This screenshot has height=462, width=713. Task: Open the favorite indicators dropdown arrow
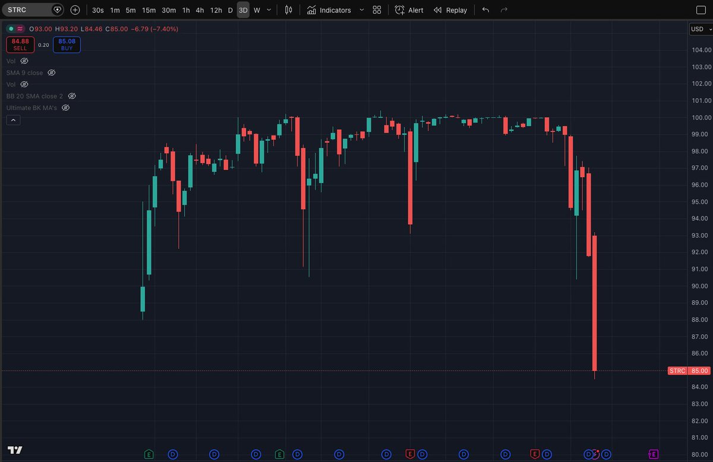(361, 10)
